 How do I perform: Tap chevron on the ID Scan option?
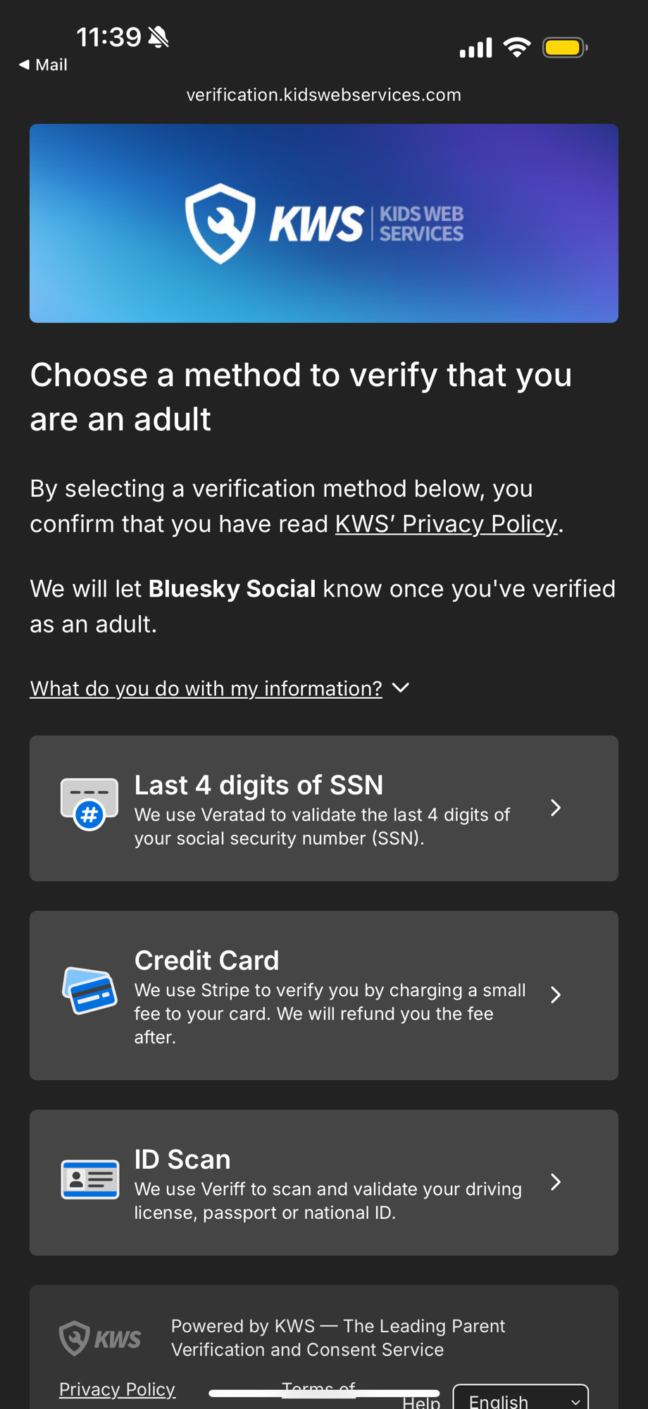(x=556, y=1182)
